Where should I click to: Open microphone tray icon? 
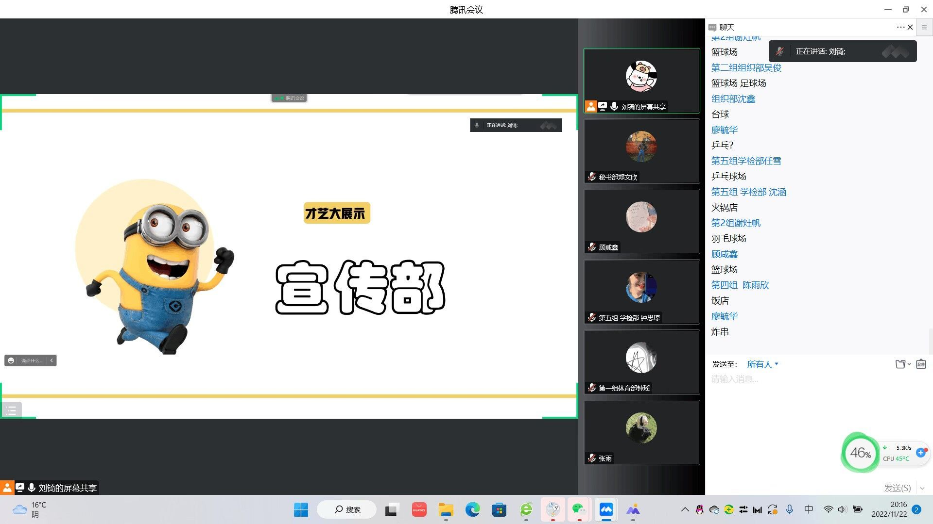[790, 509]
